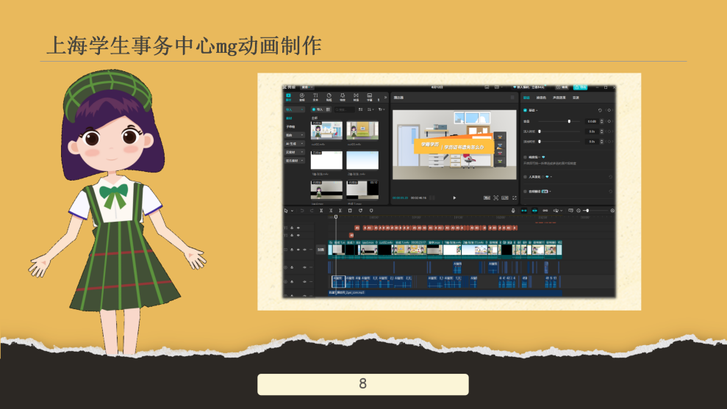Screen dimensions: 727x409
Task: Click the undo arrow in timeline toolbar
Action: click(301, 211)
